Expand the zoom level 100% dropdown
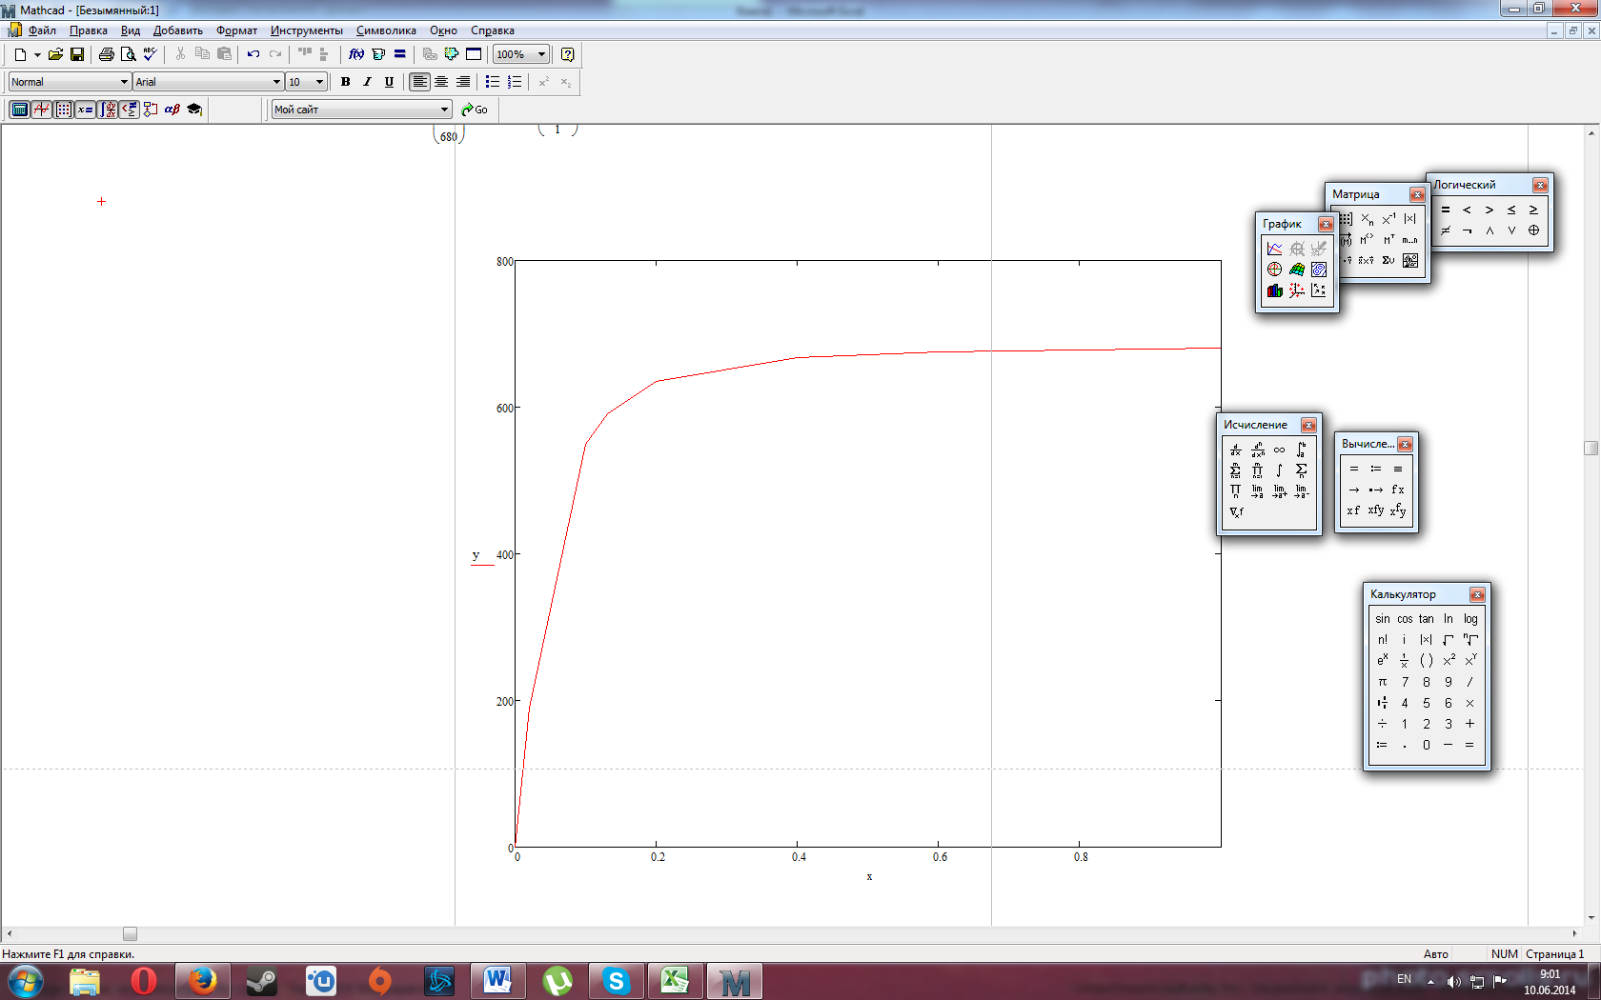The image size is (1601, 1000). click(541, 54)
